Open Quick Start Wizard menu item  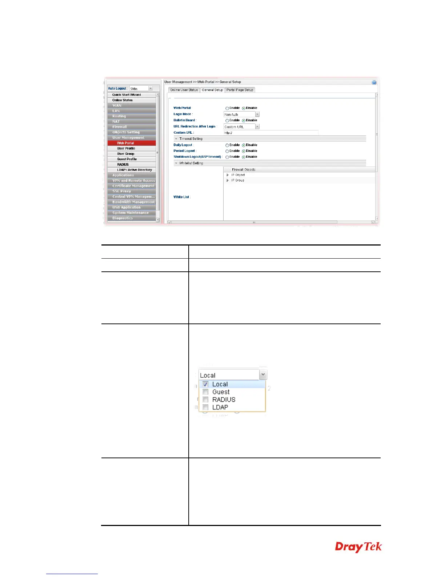(132, 95)
